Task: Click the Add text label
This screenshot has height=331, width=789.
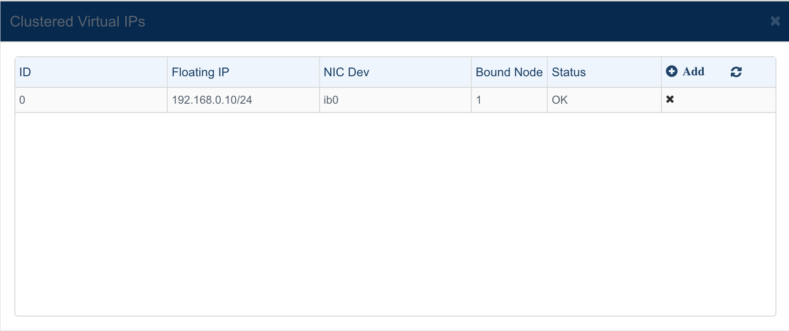Action: (x=693, y=72)
